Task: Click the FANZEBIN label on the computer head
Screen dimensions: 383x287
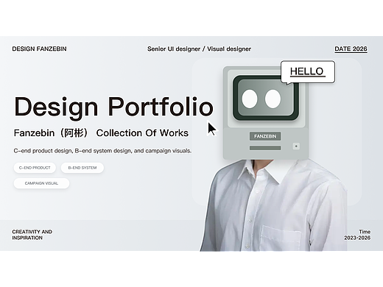Action: tap(265, 136)
